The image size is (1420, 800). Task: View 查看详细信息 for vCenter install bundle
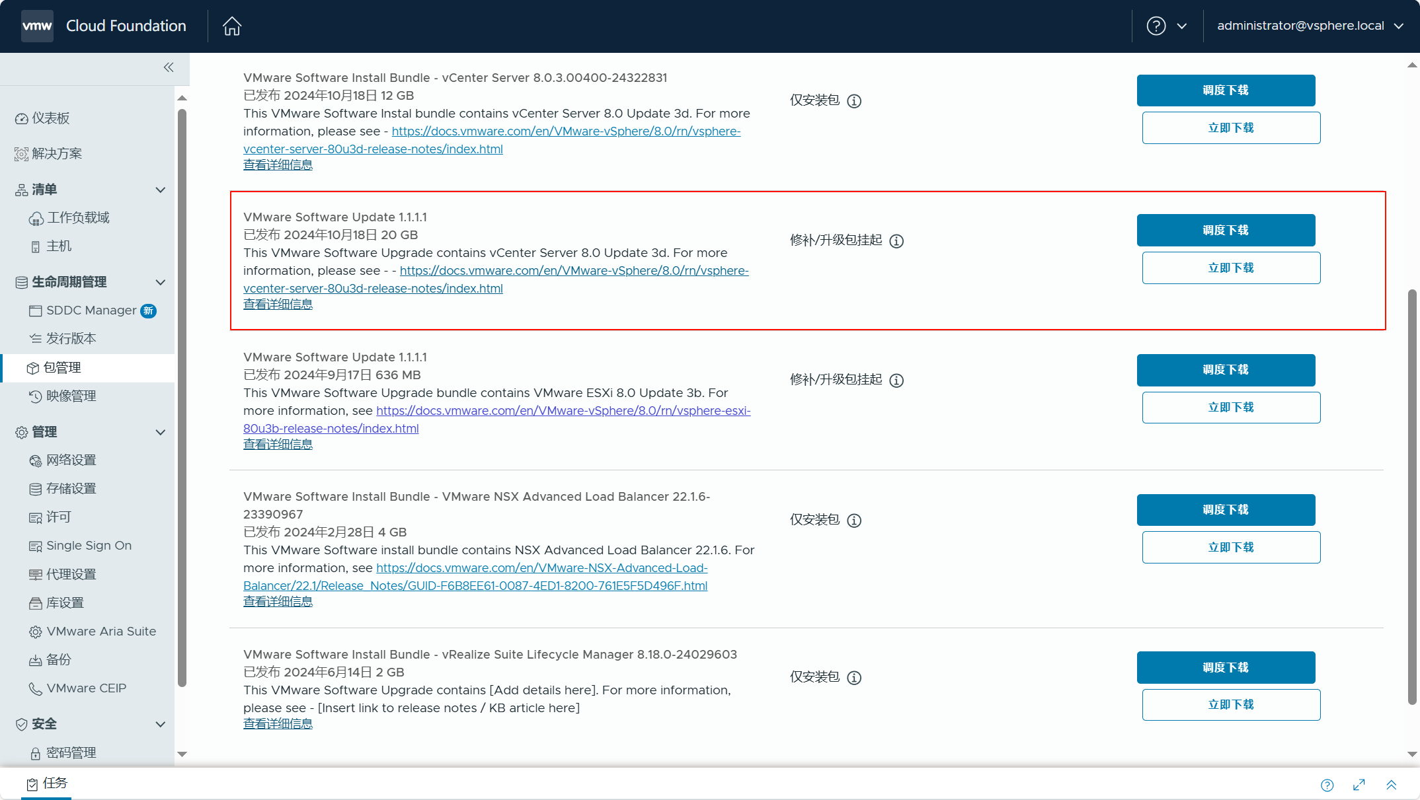(x=278, y=165)
